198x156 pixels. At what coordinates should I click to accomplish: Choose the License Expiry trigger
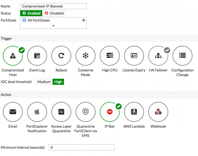134,56
